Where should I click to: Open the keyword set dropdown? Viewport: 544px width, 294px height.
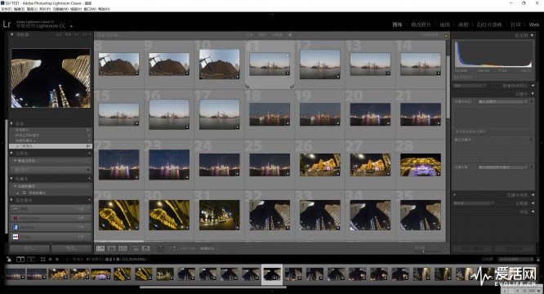(503, 167)
